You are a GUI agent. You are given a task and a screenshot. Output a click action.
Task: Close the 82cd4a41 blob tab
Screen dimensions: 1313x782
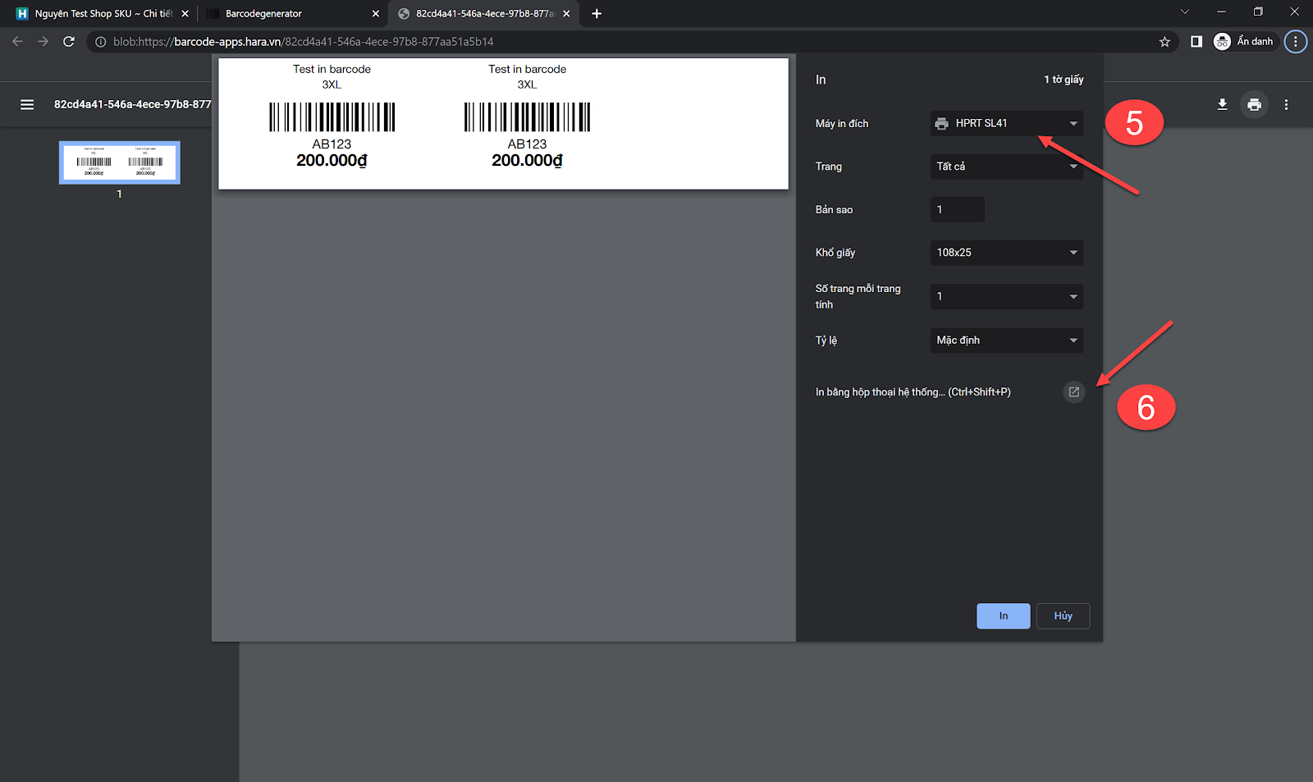566,14
